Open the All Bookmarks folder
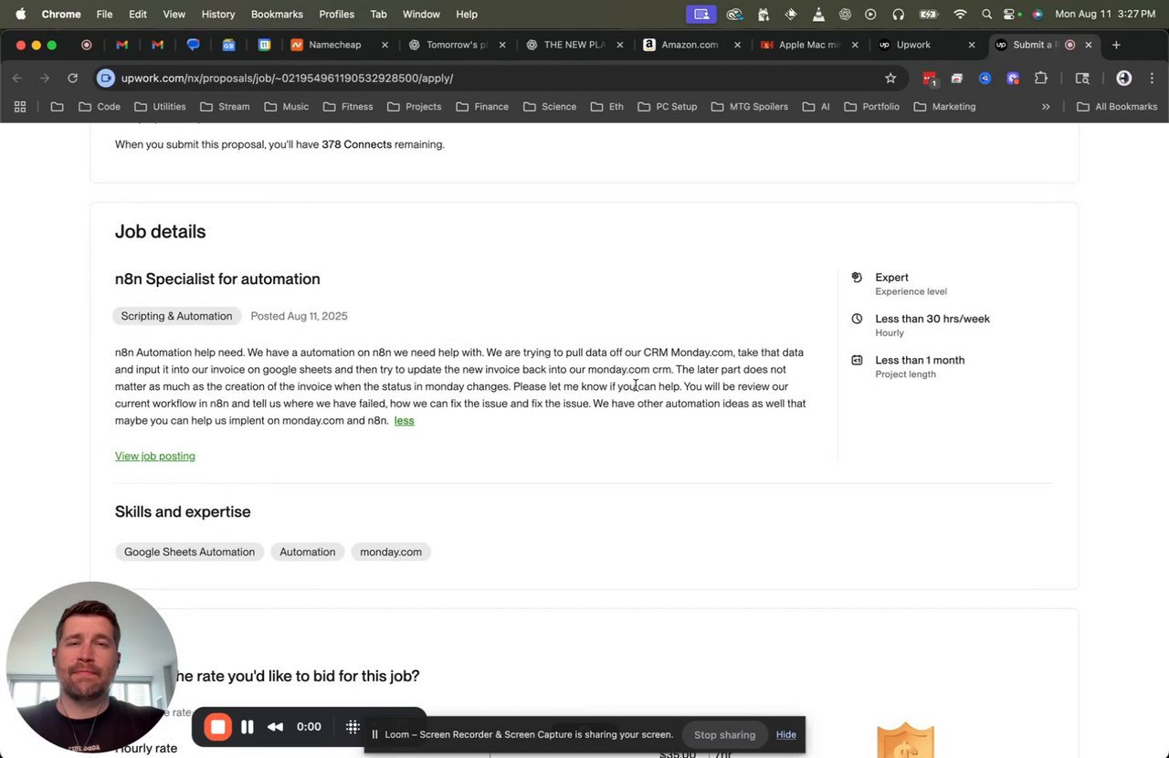Screen dimensions: 1169x758 coord(1116,107)
